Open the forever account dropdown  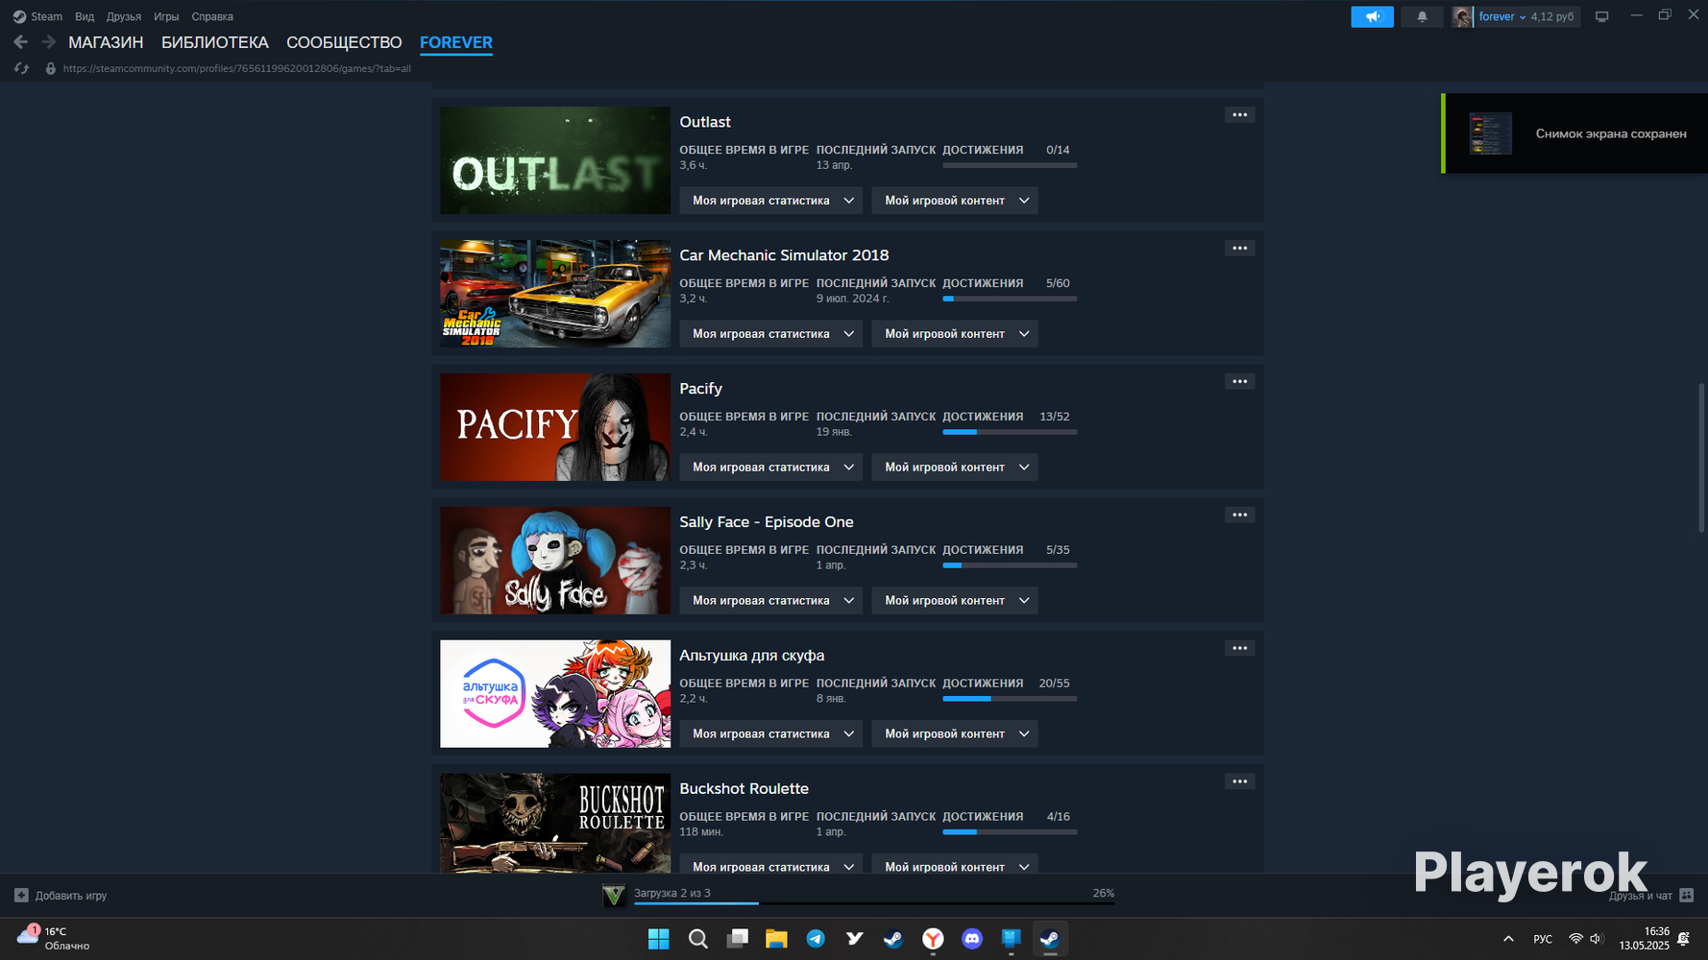click(1502, 16)
